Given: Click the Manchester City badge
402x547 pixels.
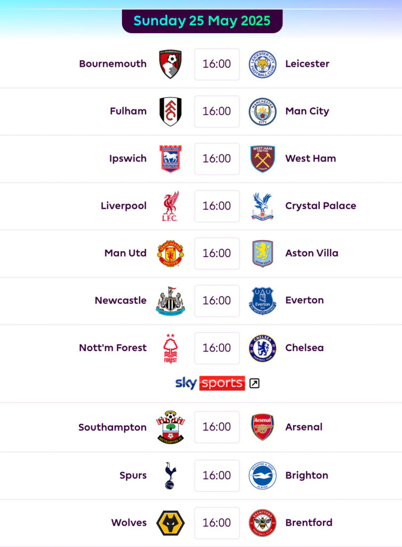Looking at the screenshot, I should 262,112.
